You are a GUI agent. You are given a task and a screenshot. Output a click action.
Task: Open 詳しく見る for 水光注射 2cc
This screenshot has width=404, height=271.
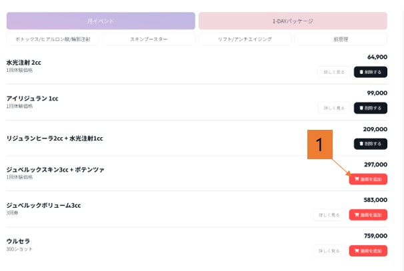click(334, 72)
